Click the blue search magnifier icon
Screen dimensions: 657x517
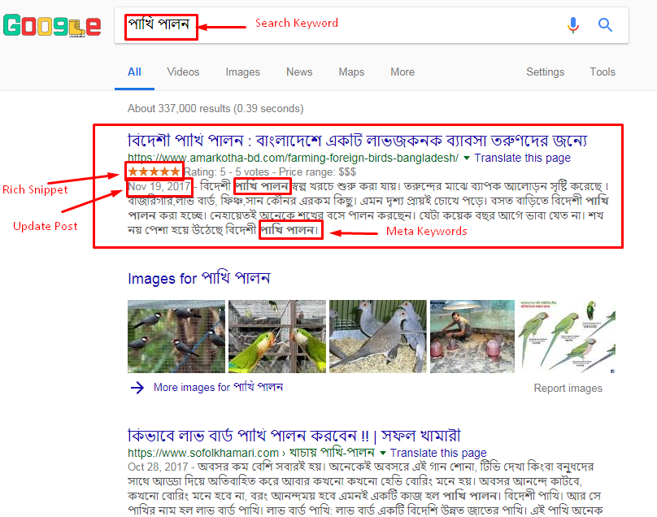pos(605,25)
